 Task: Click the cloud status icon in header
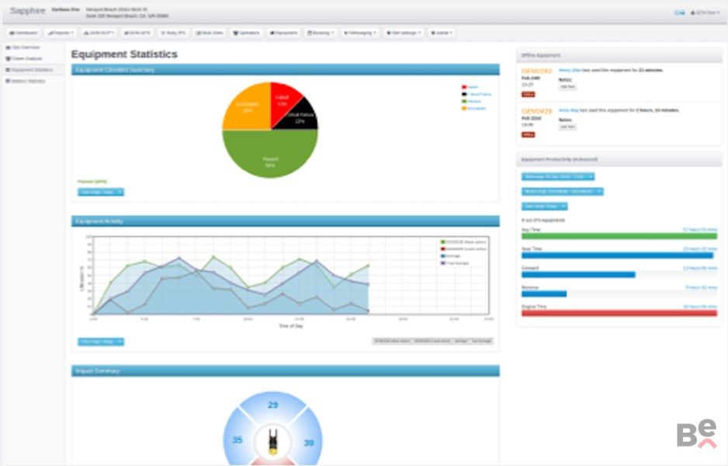pos(679,12)
